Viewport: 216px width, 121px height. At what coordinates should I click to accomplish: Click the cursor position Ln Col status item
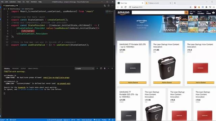(54, 120)
